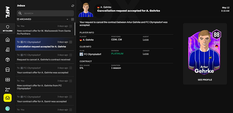Click the player portrait in message header
Screen dimensions: 233x113
86,10
